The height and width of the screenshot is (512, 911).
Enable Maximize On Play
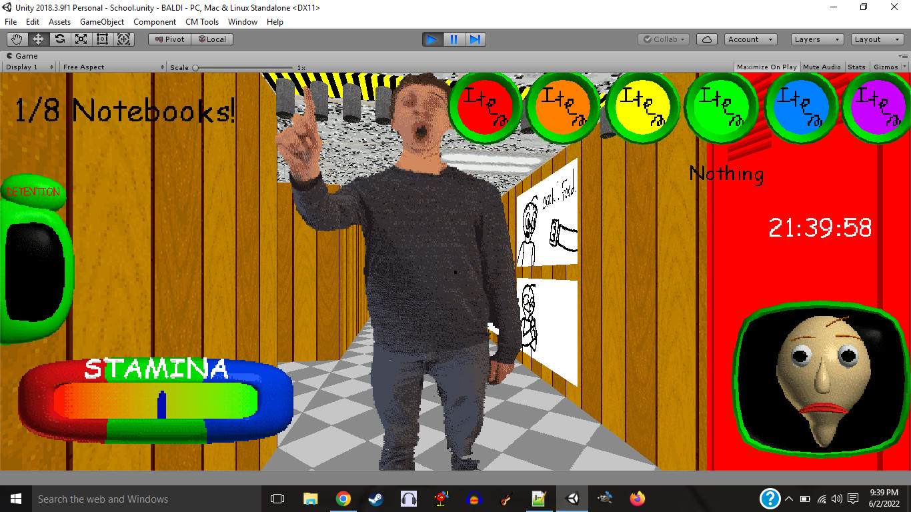point(766,67)
